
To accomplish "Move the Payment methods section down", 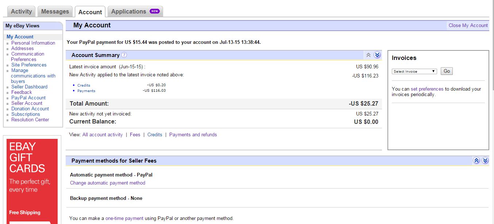I will tap(485, 160).
